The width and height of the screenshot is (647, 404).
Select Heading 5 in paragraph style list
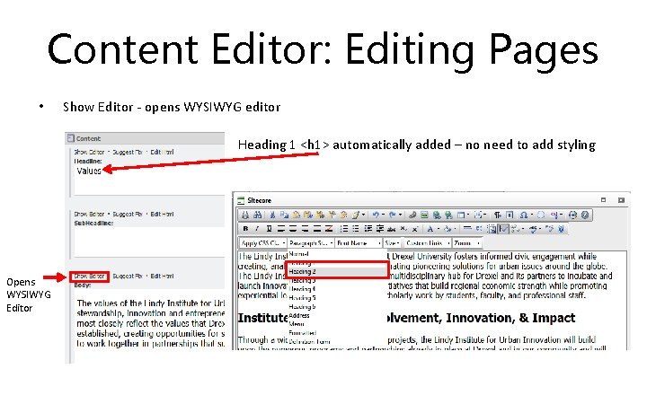click(303, 298)
